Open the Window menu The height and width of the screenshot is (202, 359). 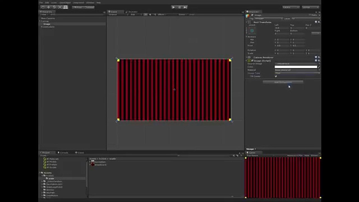point(90,3)
